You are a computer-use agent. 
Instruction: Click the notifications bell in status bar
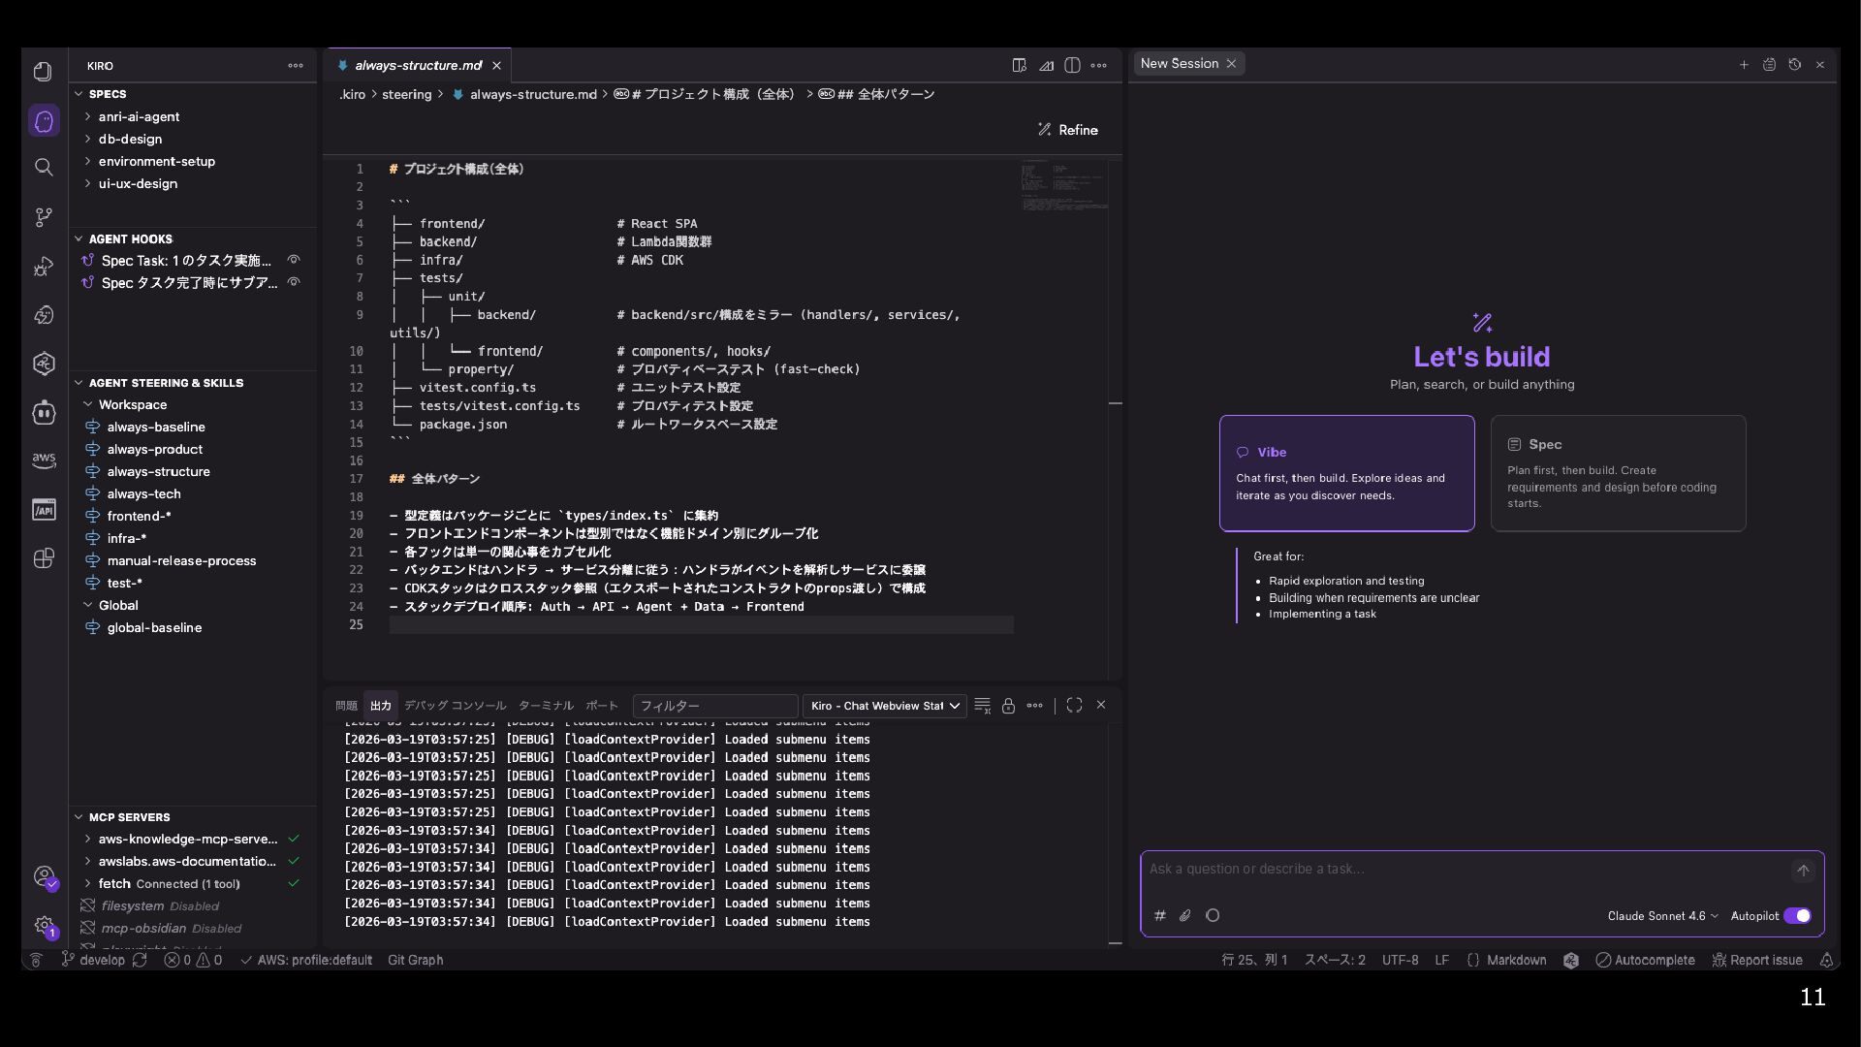[x=1826, y=960]
